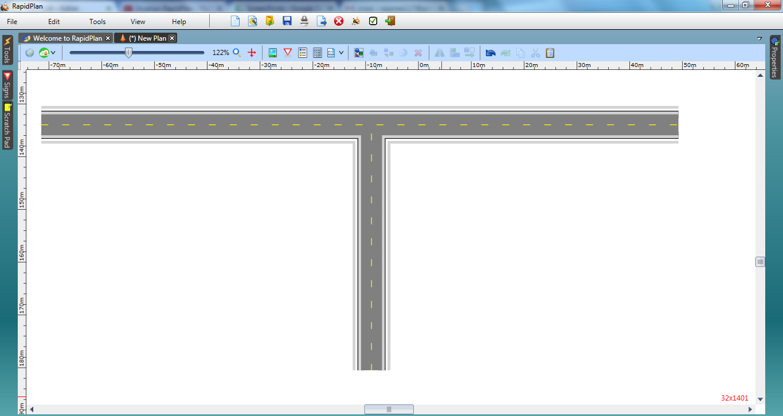Screen dimensions: 783x416
Task: Expand the dropdown arrow next to green cone icon
Action: point(53,53)
